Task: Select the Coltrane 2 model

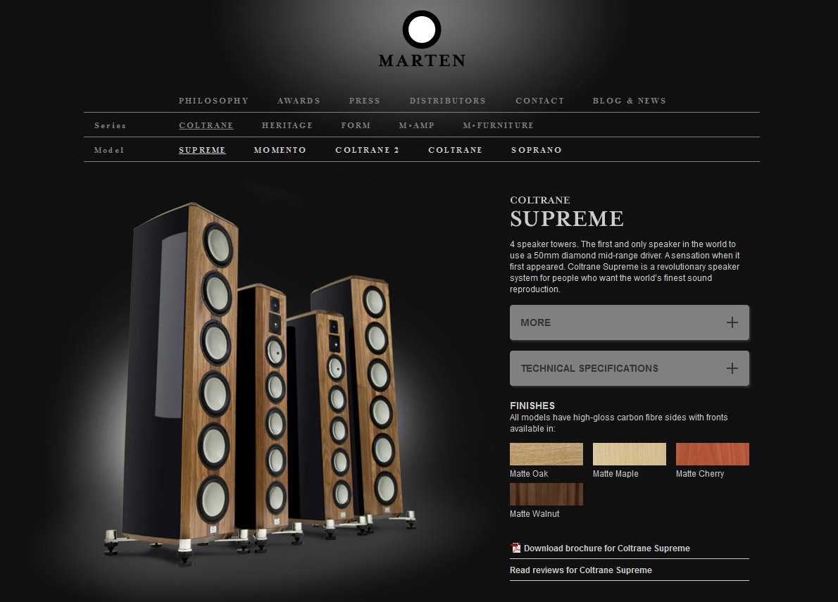Action: click(x=367, y=150)
